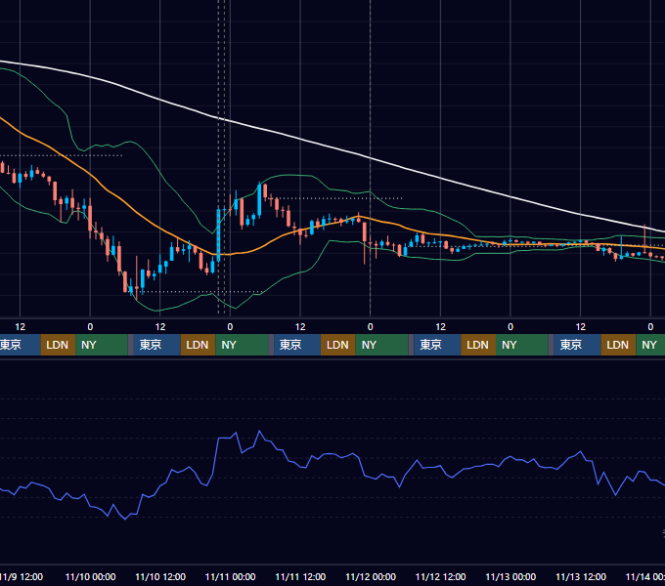665x586 pixels.
Task: Click the tall blue candle before 11/11 00:00
Action: (218, 235)
